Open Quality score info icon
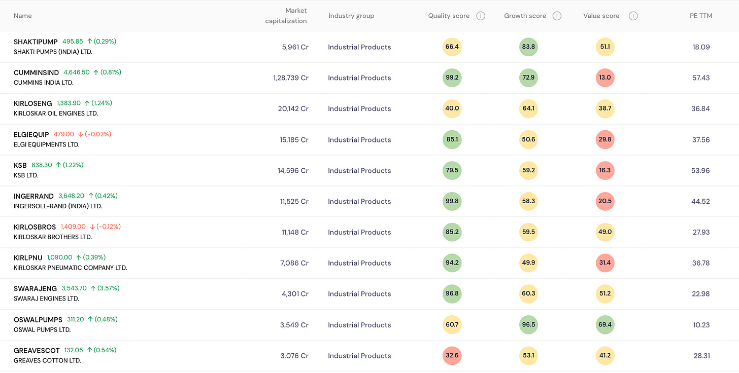This screenshot has width=739, height=373. pyautogui.click(x=481, y=16)
